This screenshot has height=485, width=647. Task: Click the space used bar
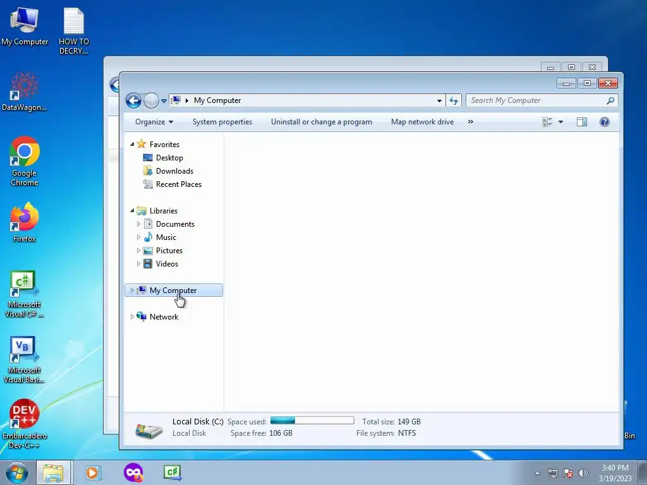pos(312,421)
